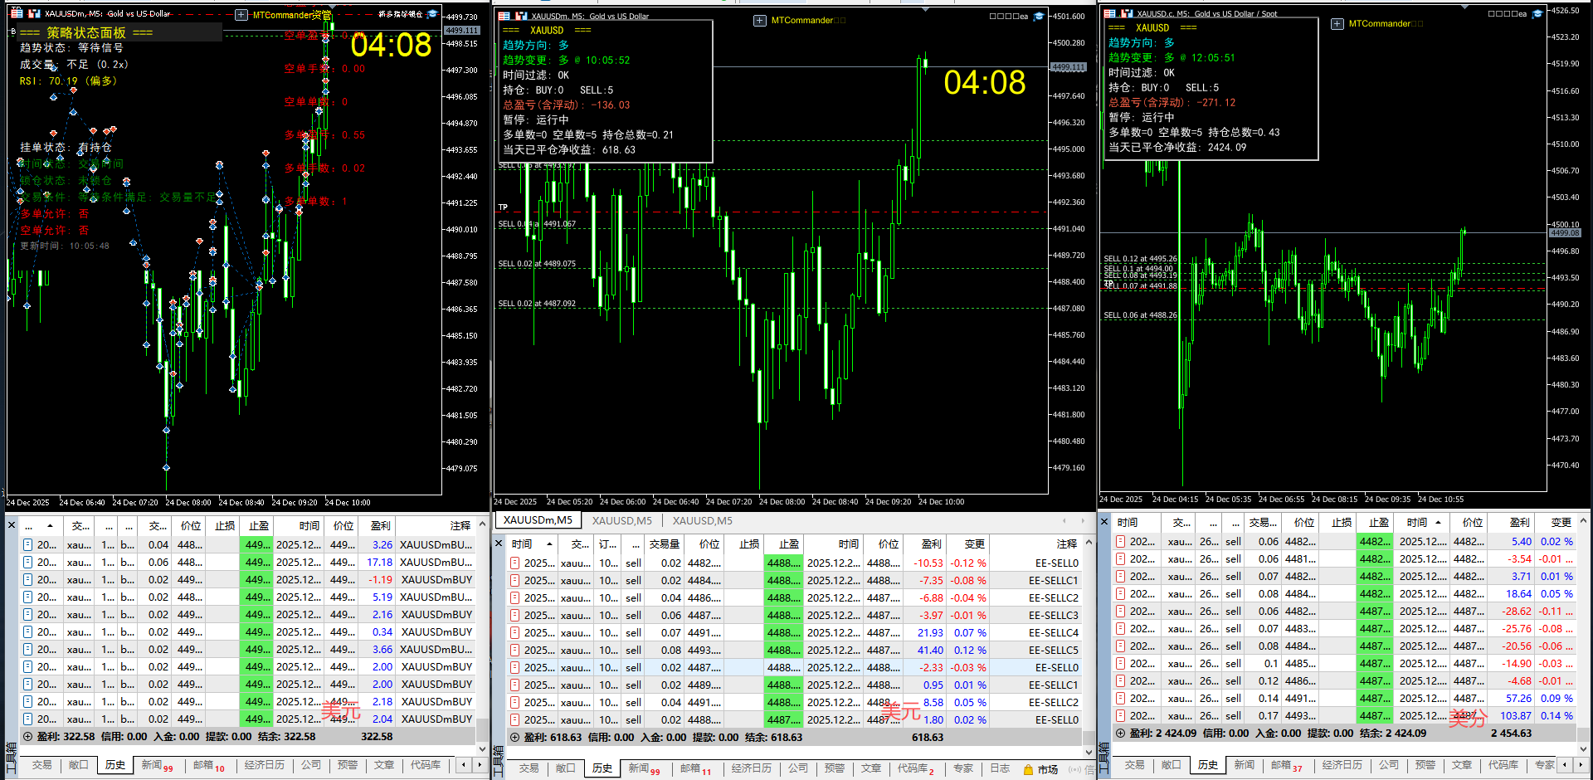Click the lock icon beside the 市场 tab
This screenshot has height=780, width=1593.
[x=1028, y=769]
